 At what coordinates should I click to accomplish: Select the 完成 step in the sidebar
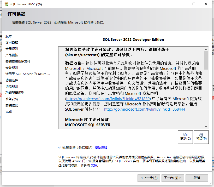click(9, 112)
